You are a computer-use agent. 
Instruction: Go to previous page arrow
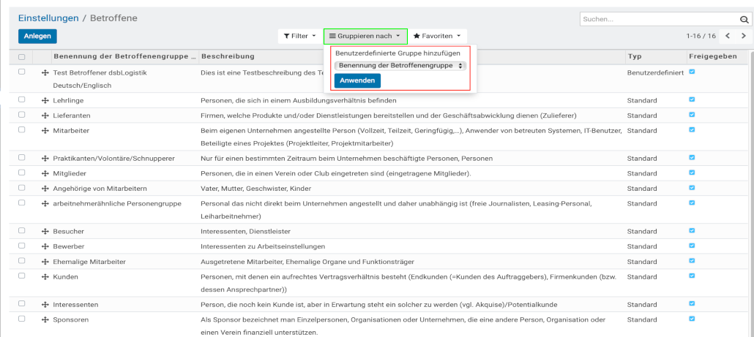728,36
